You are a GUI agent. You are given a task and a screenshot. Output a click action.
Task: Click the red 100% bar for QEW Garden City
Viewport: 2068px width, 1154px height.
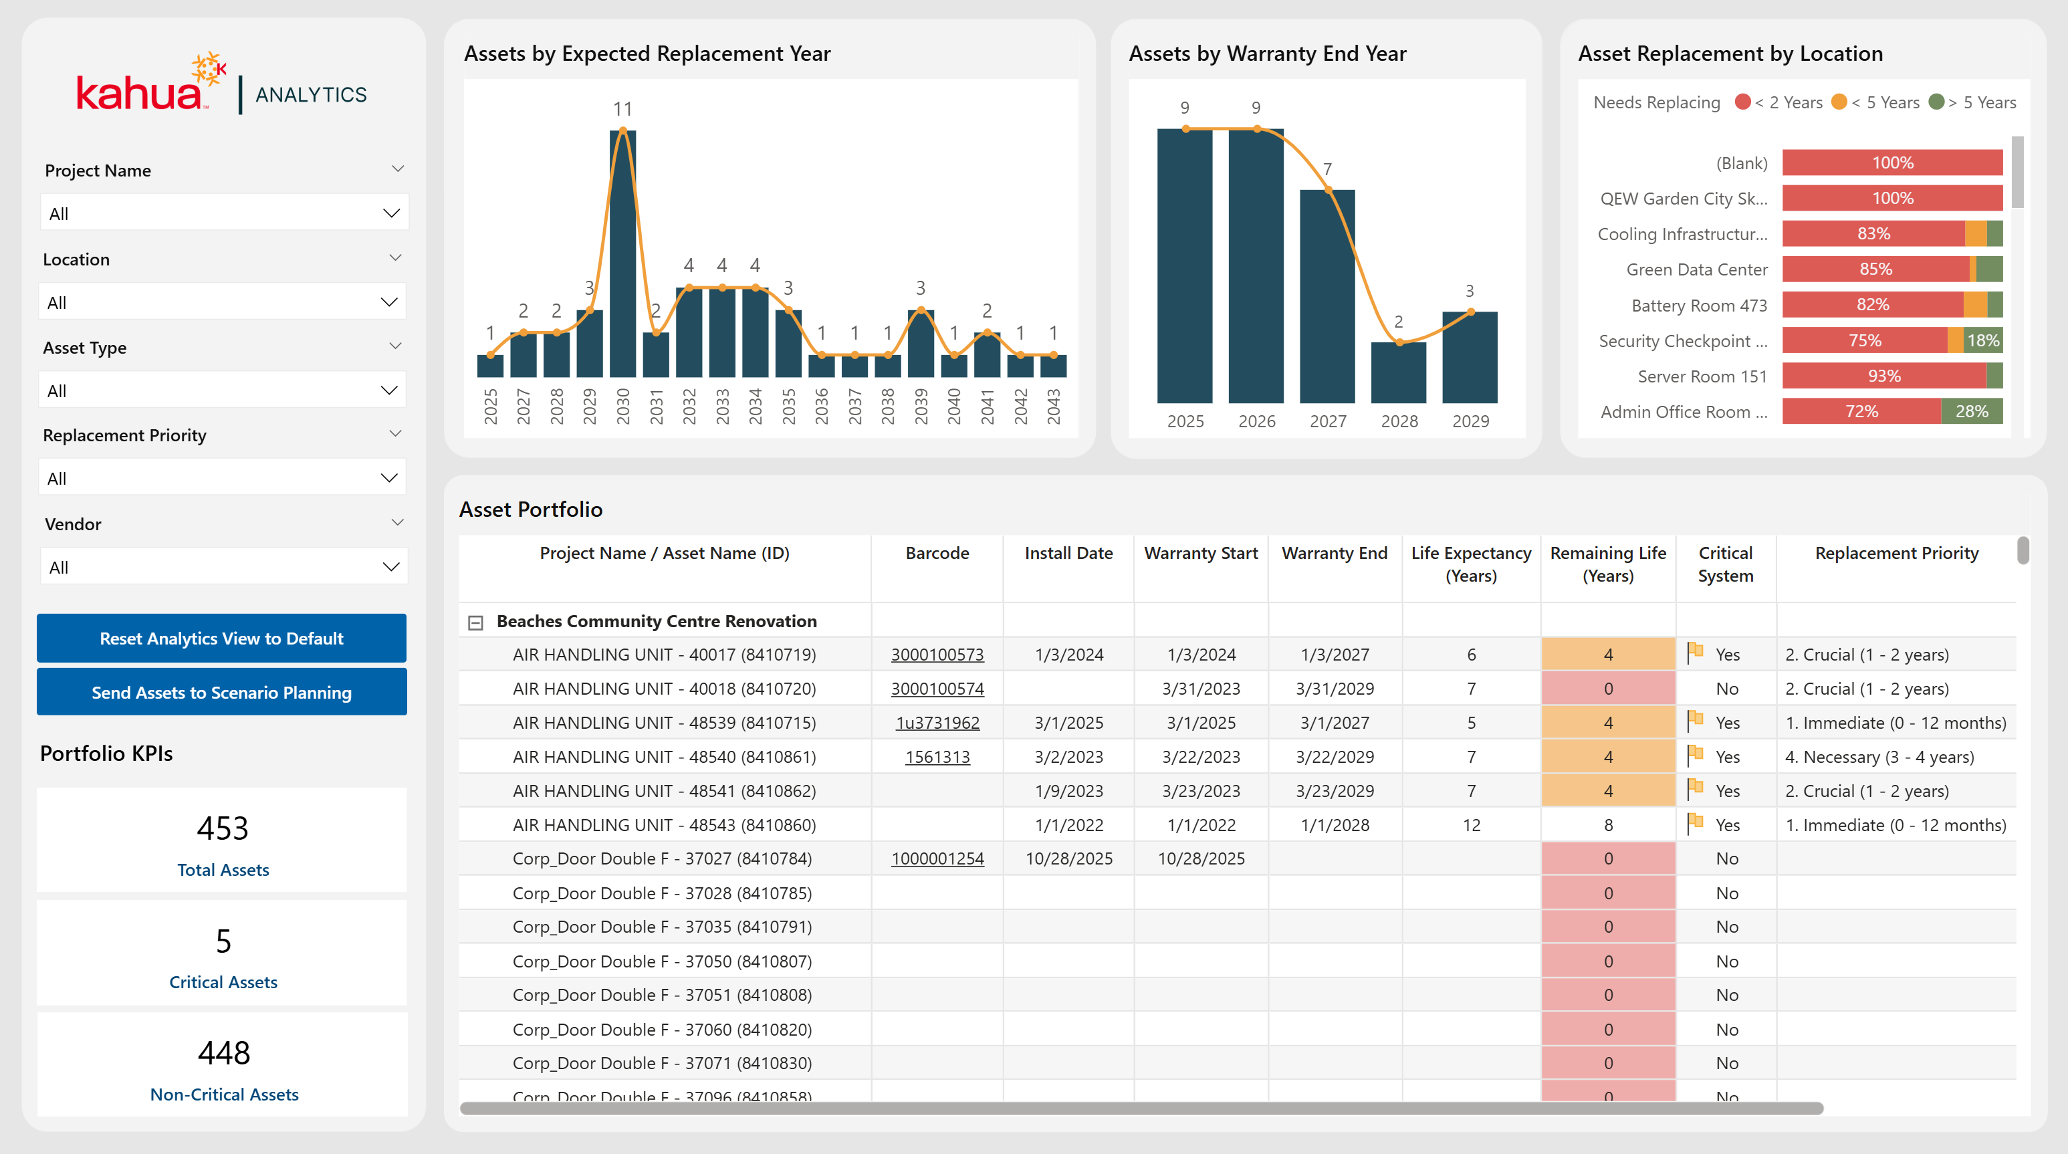[x=1891, y=199]
